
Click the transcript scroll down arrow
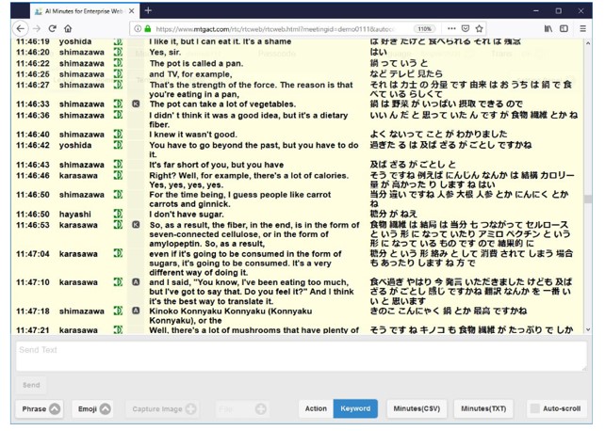pyautogui.click(x=588, y=329)
